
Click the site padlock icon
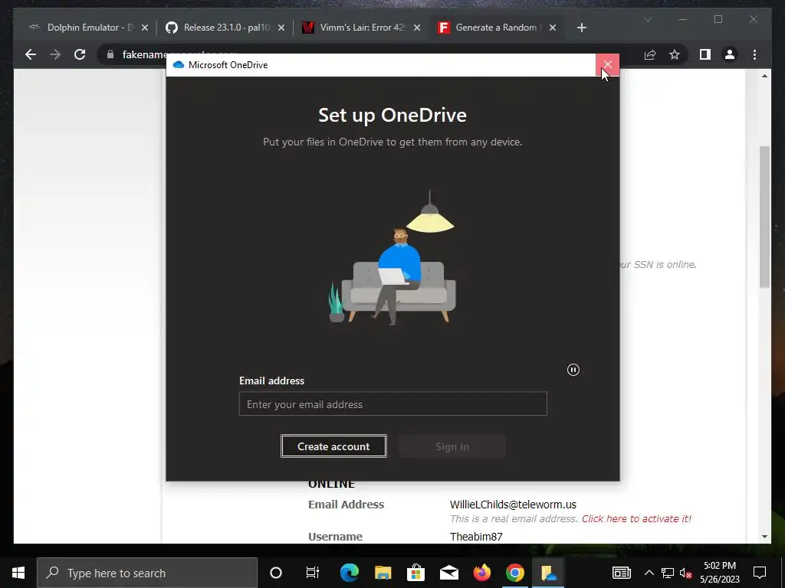click(x=110, y=54)
